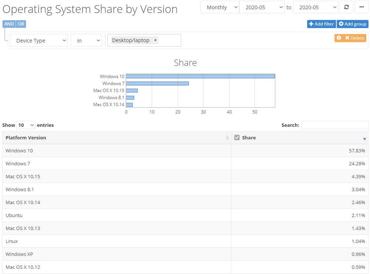The width and height of the screenshot is (370, 274).
Task: Open the Device Type field dropdown
Action: click(39, 41)
